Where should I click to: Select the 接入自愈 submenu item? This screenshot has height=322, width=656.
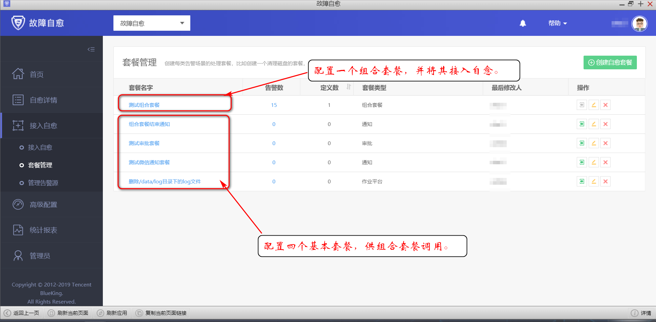click(40, 147)
